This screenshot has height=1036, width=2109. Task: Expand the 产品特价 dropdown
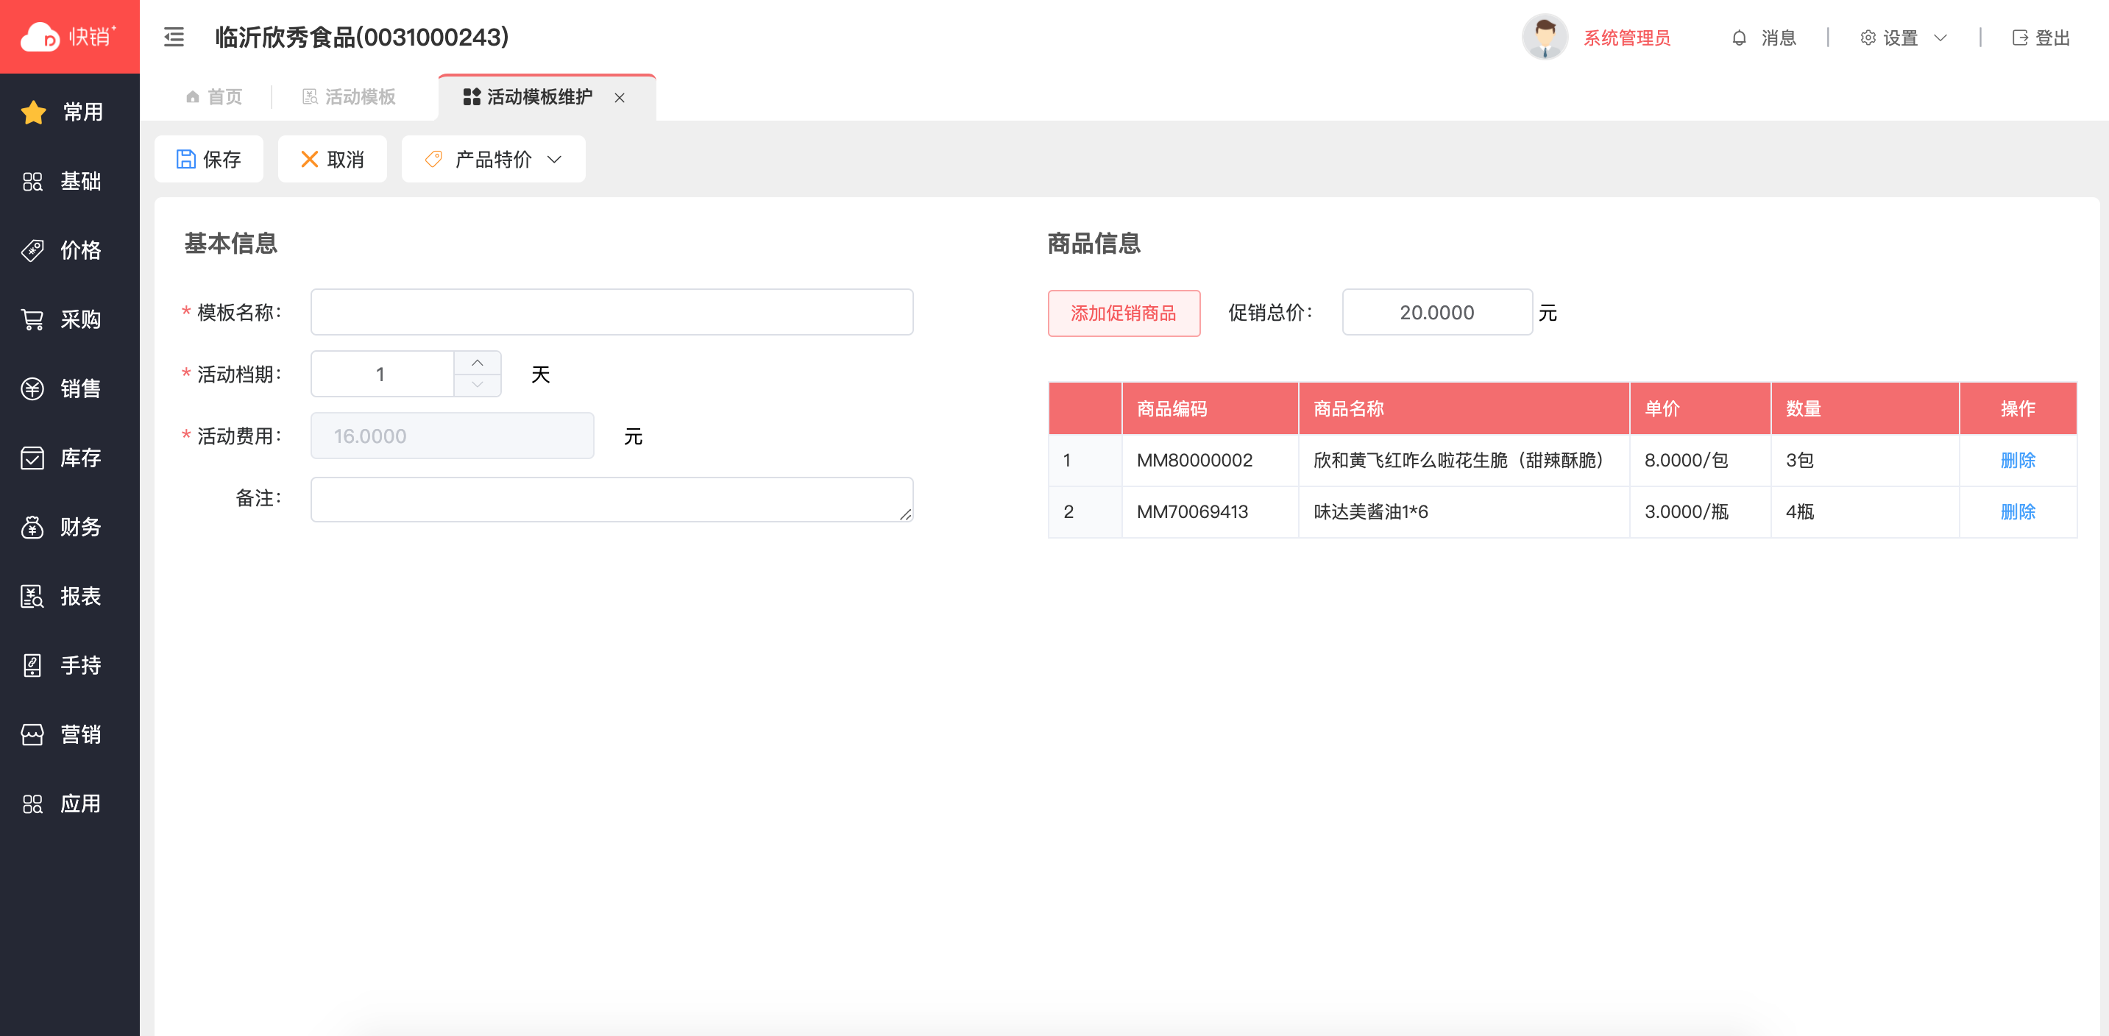tap(493, 160)
